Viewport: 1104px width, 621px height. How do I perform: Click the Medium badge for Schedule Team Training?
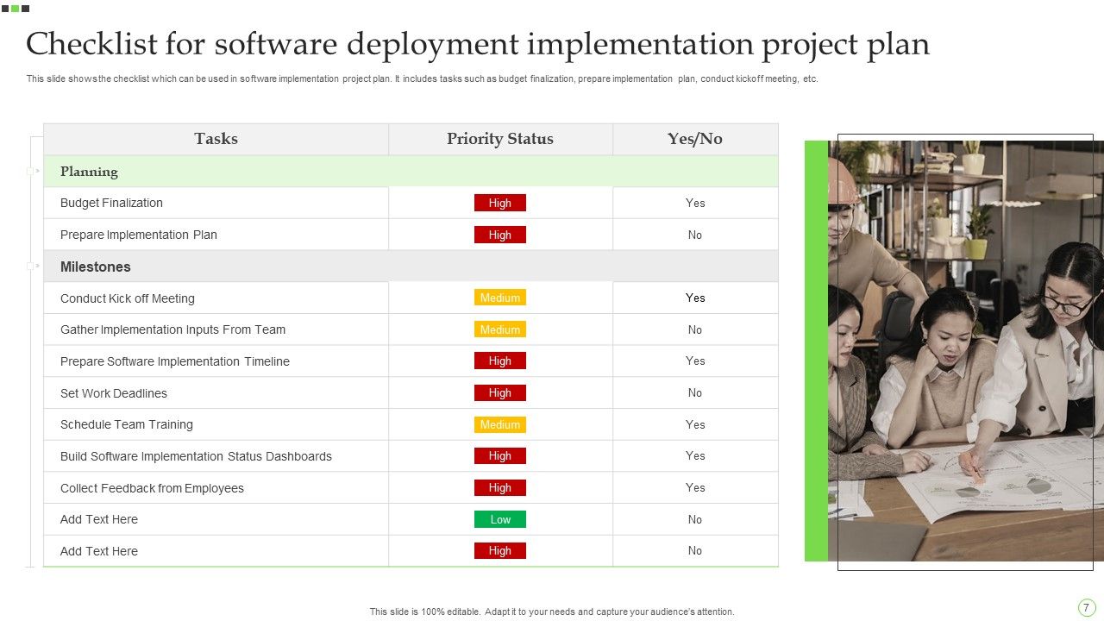click(500, 424)
